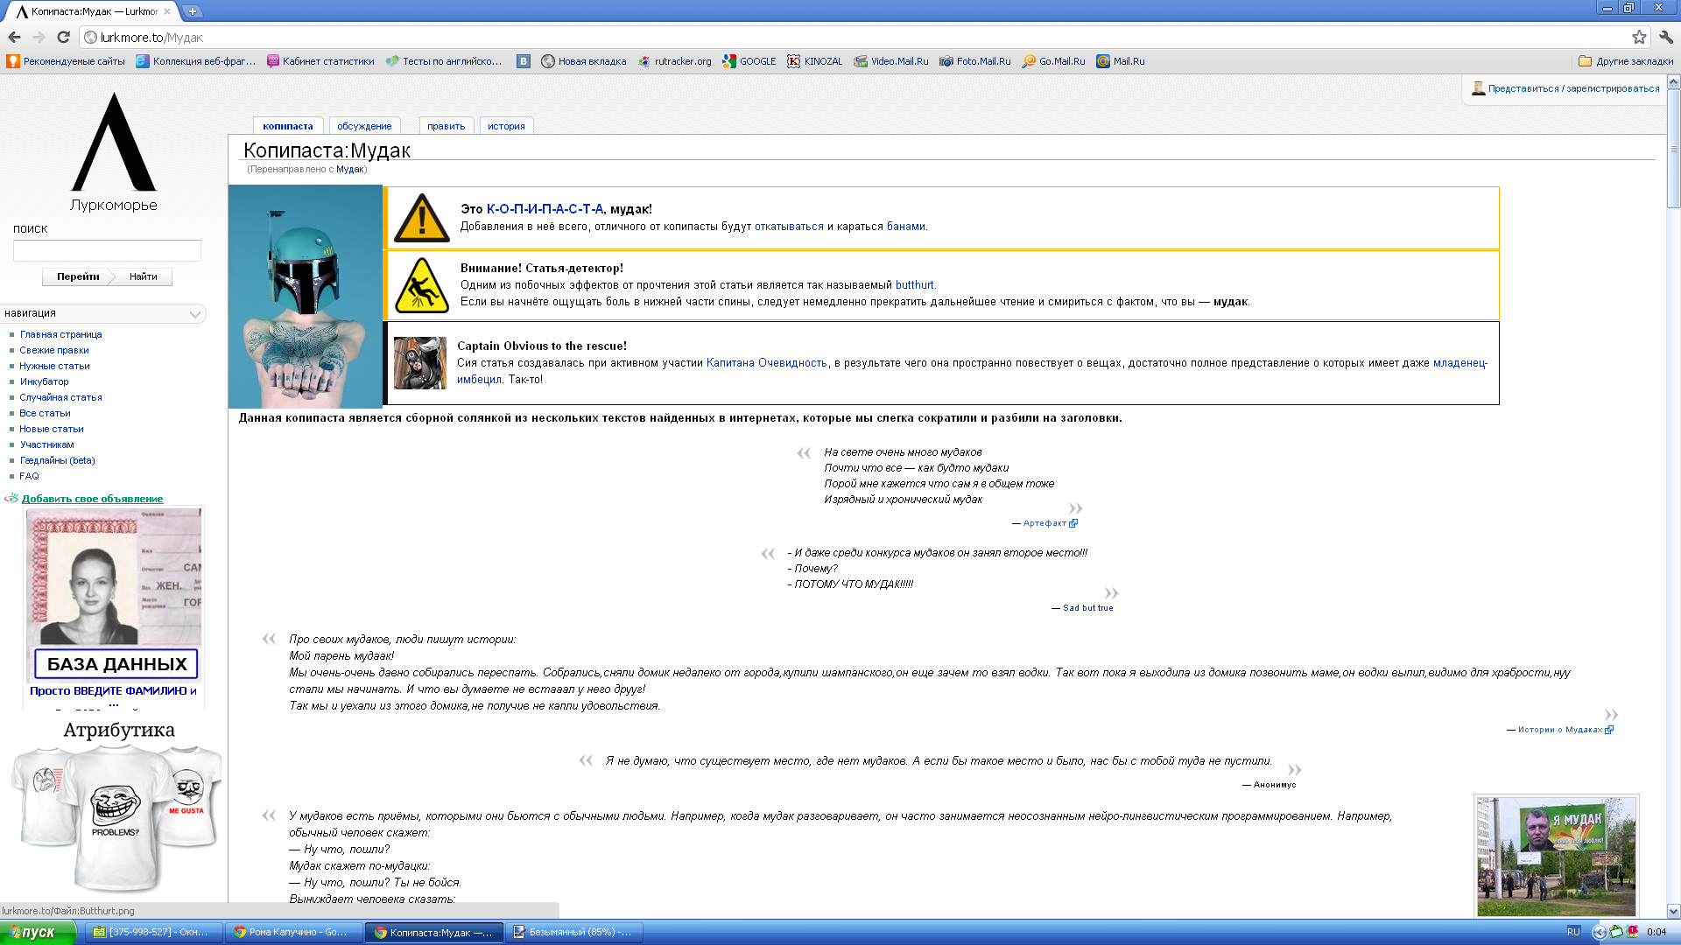This screenshot has width=1681, height=945.
Task: Open Случайная статья link
Action: pos(61,397)
